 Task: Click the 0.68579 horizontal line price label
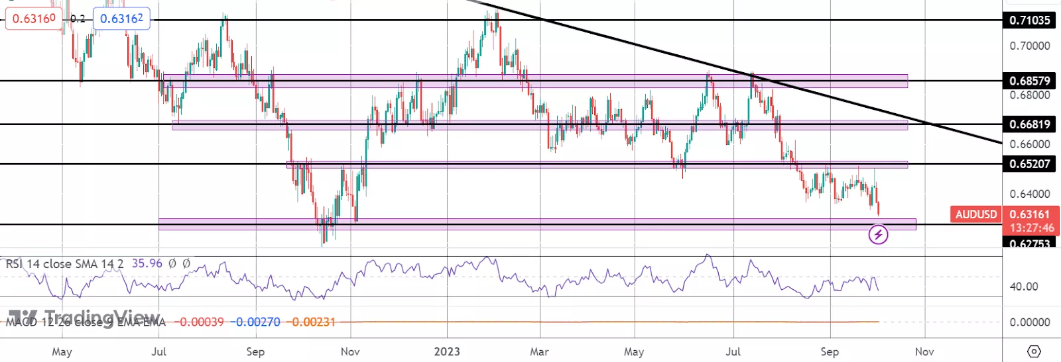pos(1029,81)
